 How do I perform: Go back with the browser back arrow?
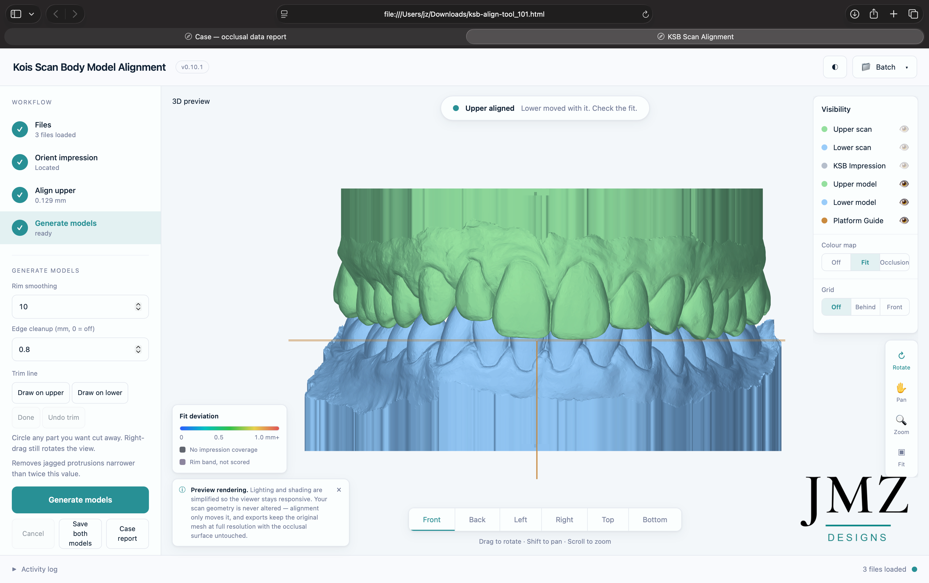tap(56, 14)
